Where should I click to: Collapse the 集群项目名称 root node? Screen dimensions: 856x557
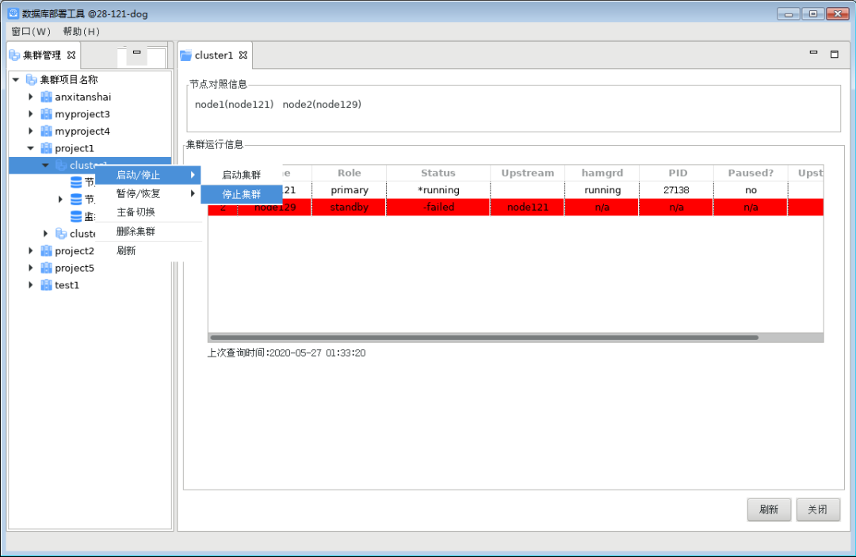click(16, 80)
